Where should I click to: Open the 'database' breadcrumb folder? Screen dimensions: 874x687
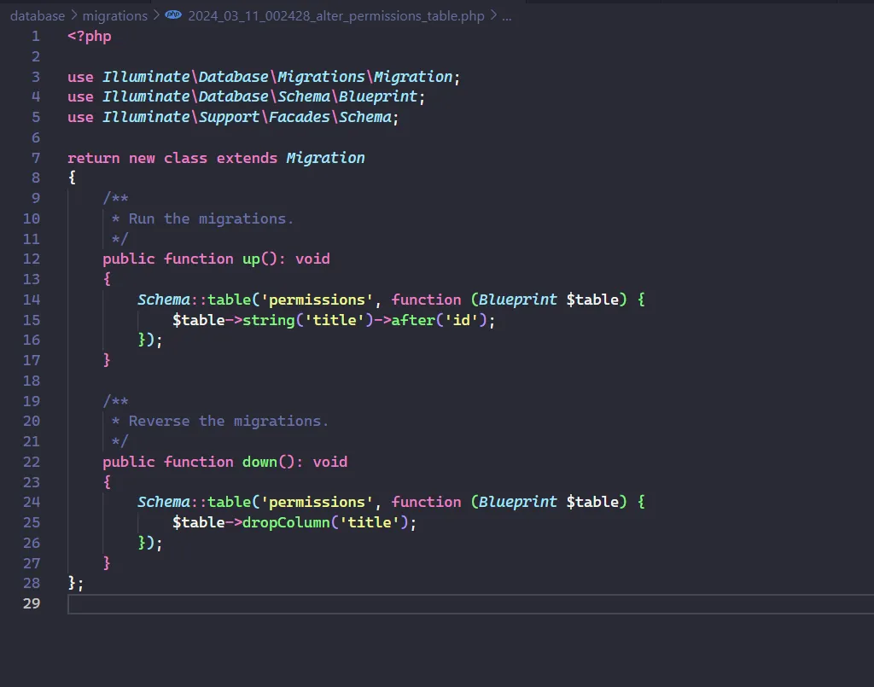37,15
